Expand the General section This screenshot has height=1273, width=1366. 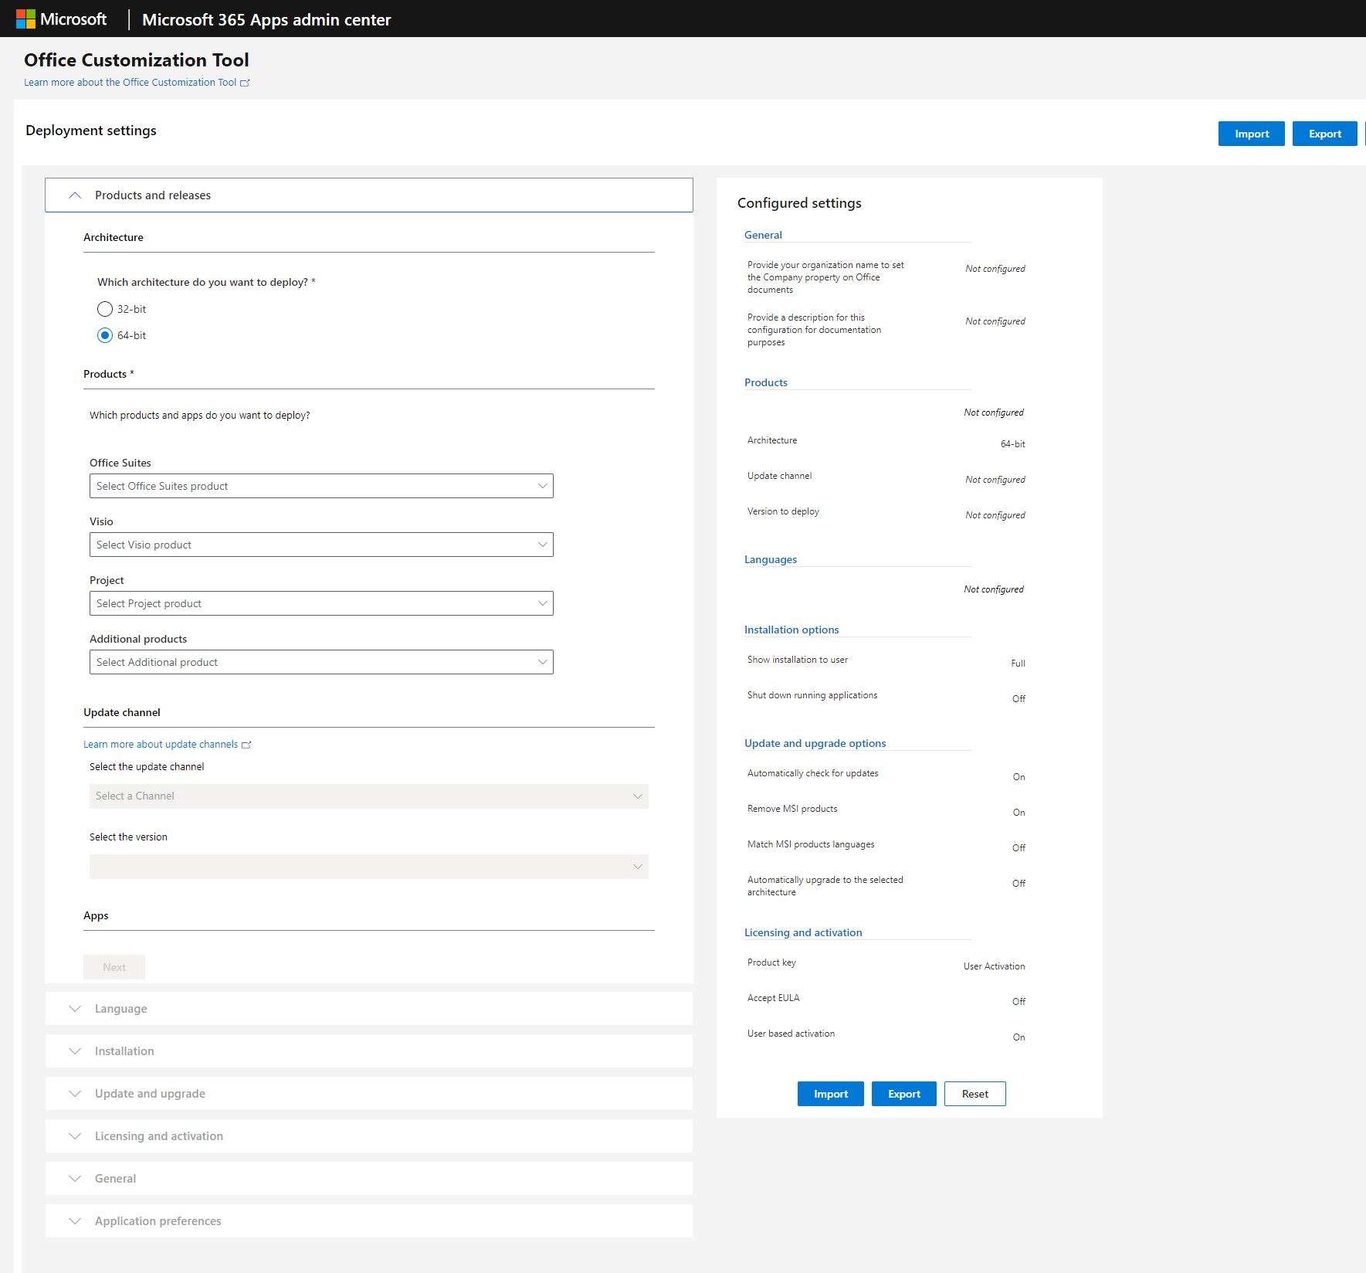(x=369, y=1179)
